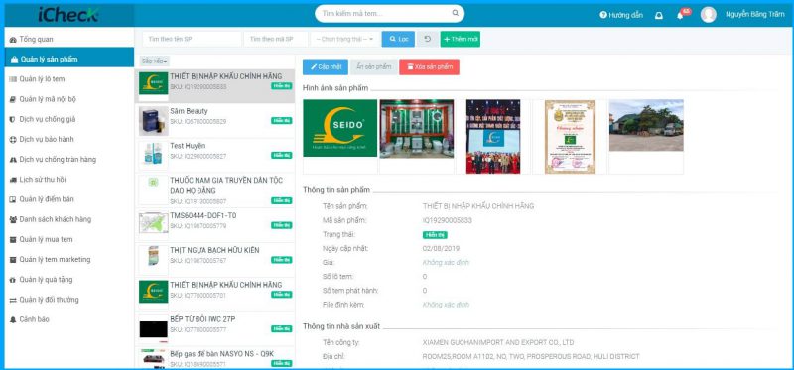
Task: Click Không xác định value beside Giá
Action: (446, 263)
